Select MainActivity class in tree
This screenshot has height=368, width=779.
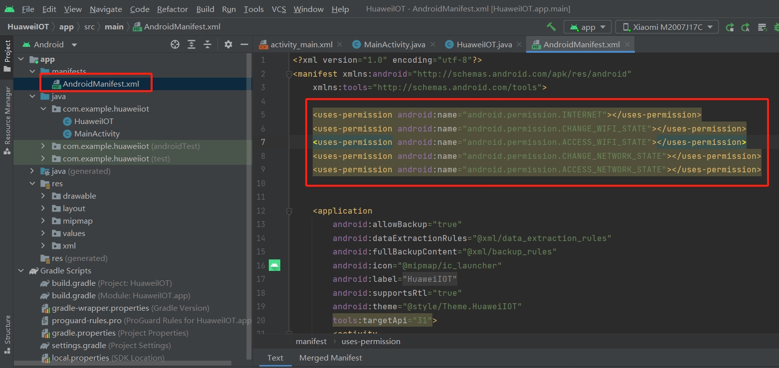[97, 134]
